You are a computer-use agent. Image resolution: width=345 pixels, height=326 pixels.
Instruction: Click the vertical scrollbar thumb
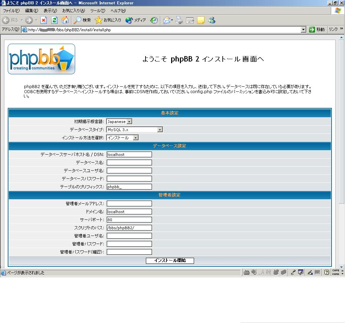tap(342, 122)
